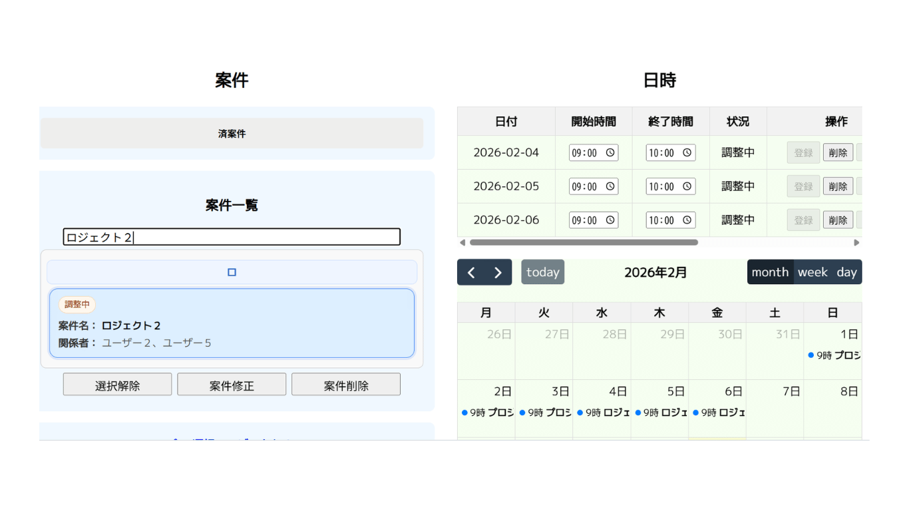Switch calendar to week view

click(813, 272)
